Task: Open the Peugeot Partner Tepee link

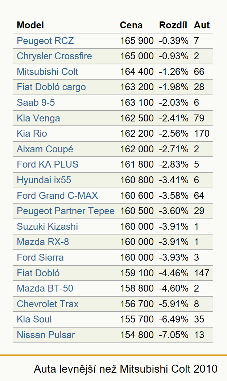Action: pyautogui.click(x=66, y=211)
